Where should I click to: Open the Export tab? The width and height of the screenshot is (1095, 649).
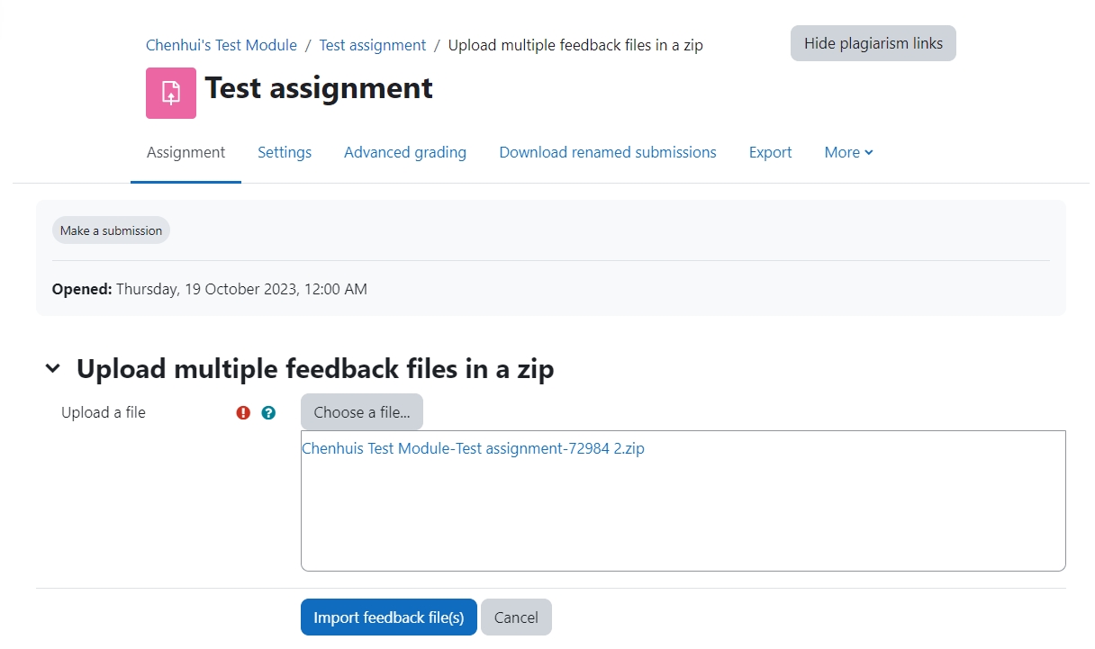pos(771,152)
